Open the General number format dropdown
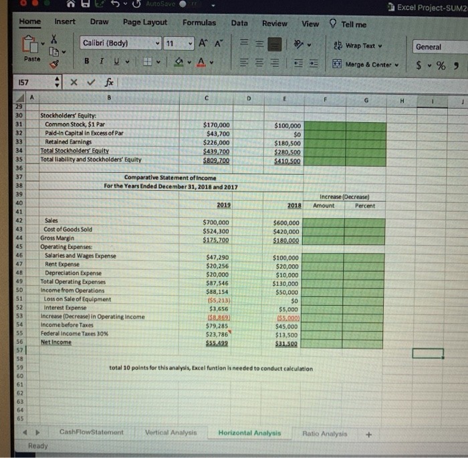This screenshot has height=458, width=468. (x=440, y=47)
